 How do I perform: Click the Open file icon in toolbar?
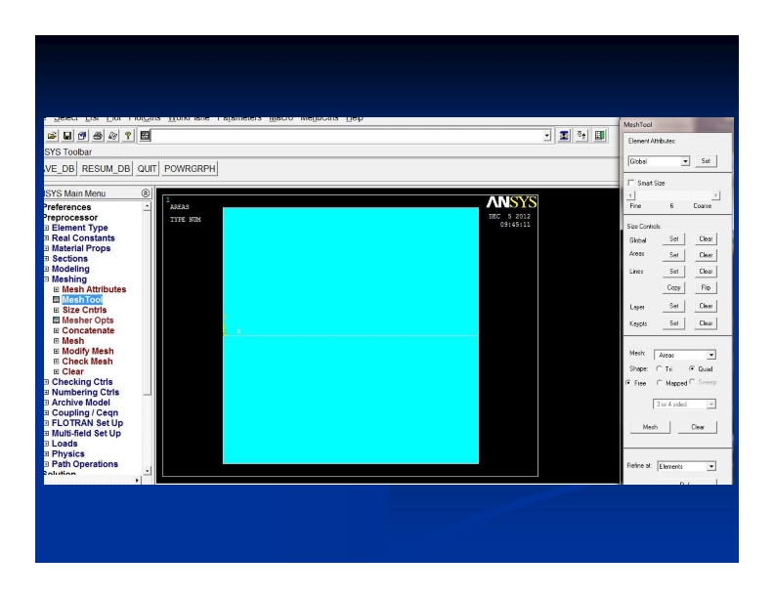pos(51,133)
